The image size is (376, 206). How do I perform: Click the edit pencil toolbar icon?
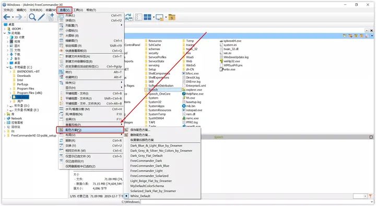[x=41, y=17]
